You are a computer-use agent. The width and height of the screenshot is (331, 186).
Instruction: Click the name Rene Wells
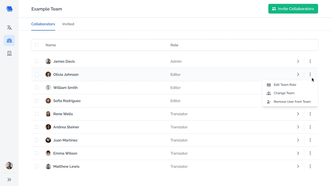pos(63,114)
